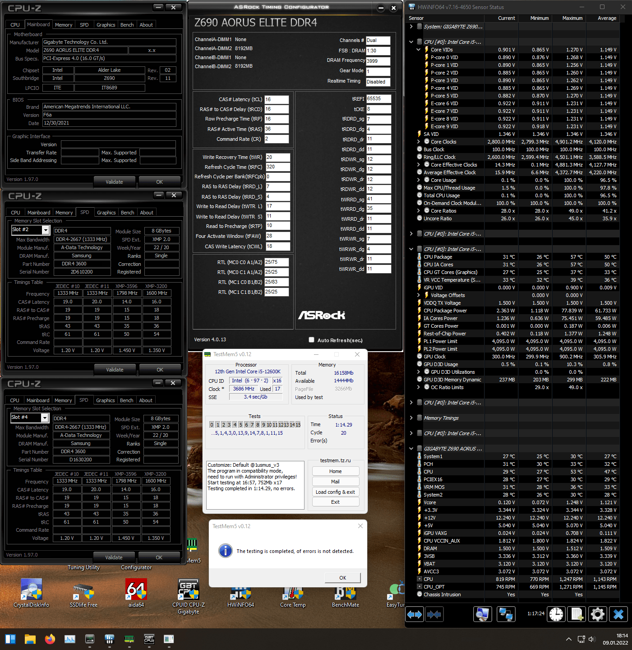Expand Core Effective Clocks node
Image resolution: width=632 pixels, height=650 pixels.
point(418,165)
